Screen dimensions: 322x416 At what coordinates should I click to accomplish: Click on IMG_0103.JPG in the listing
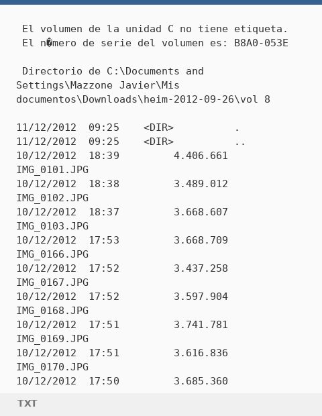click(52, 226)
